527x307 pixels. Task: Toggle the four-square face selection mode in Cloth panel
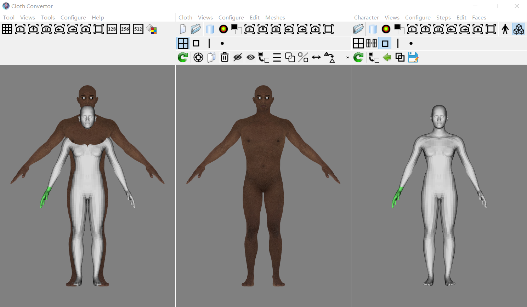tap(183, 44)
